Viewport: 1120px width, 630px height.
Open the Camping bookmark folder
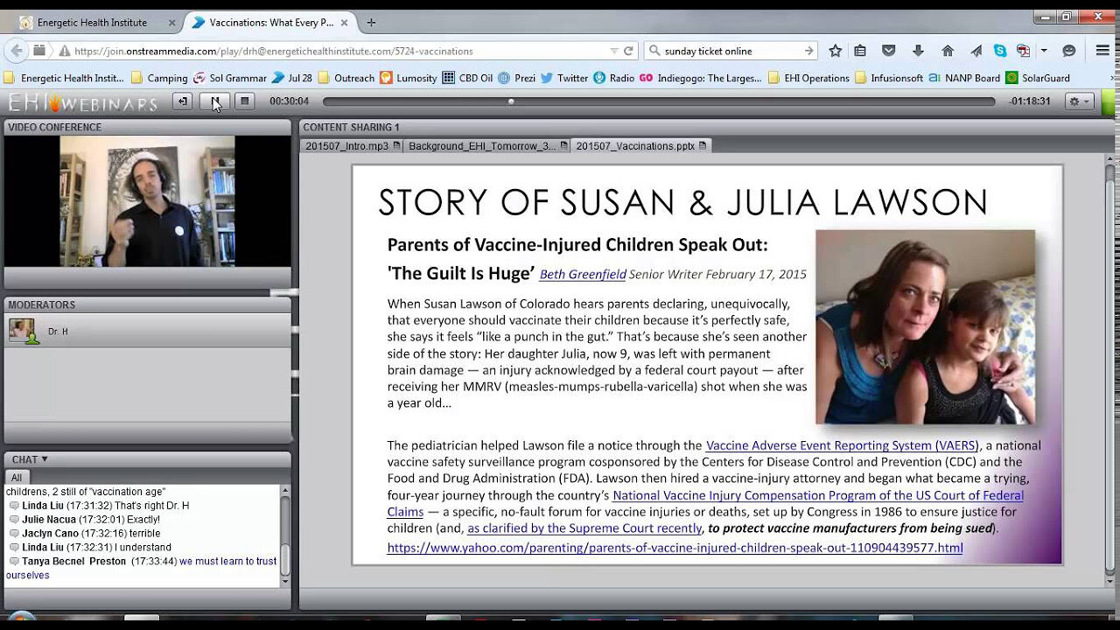[159, 78]
